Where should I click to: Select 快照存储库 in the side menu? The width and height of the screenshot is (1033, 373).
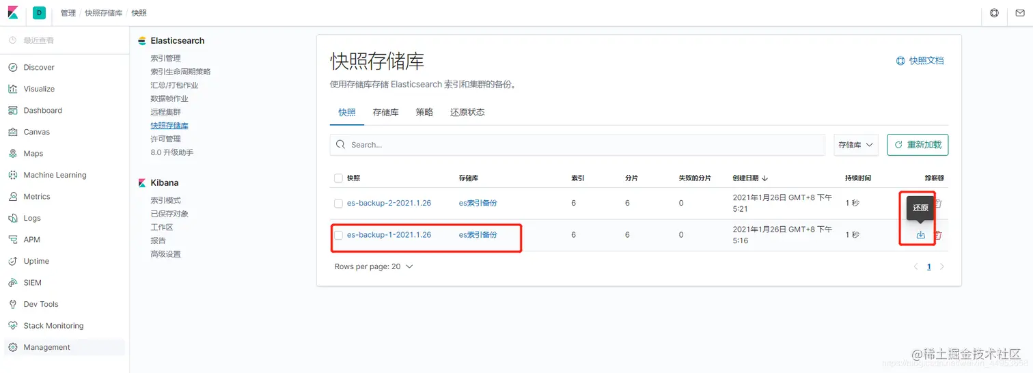click(169, 126)
